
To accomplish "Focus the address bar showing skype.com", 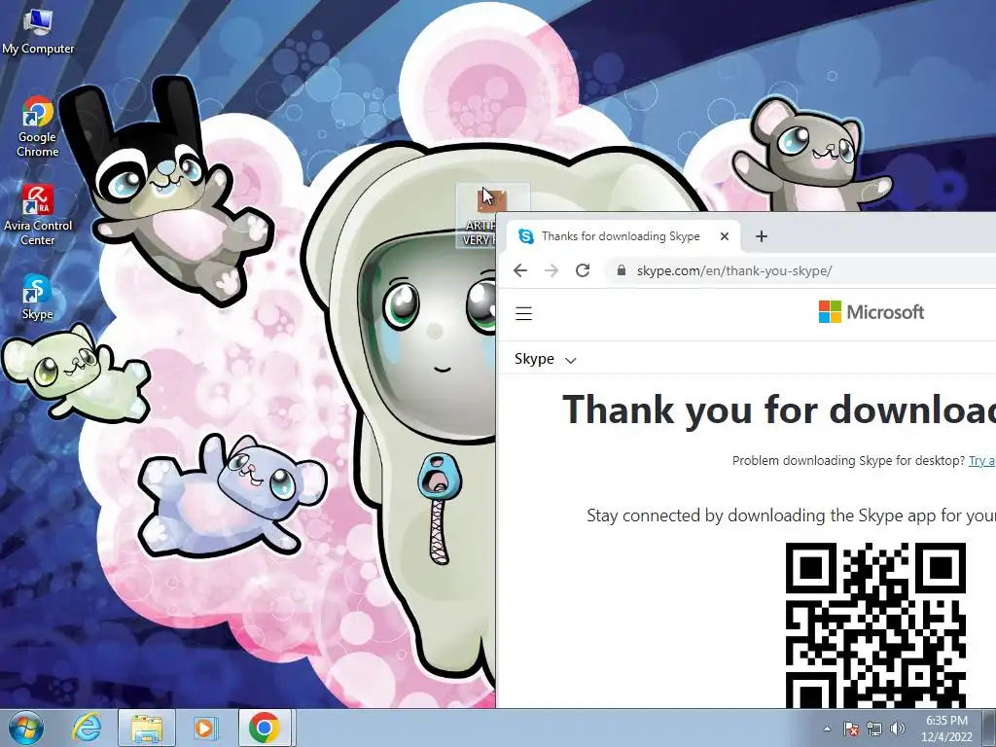I will click(x=800, y=270).
